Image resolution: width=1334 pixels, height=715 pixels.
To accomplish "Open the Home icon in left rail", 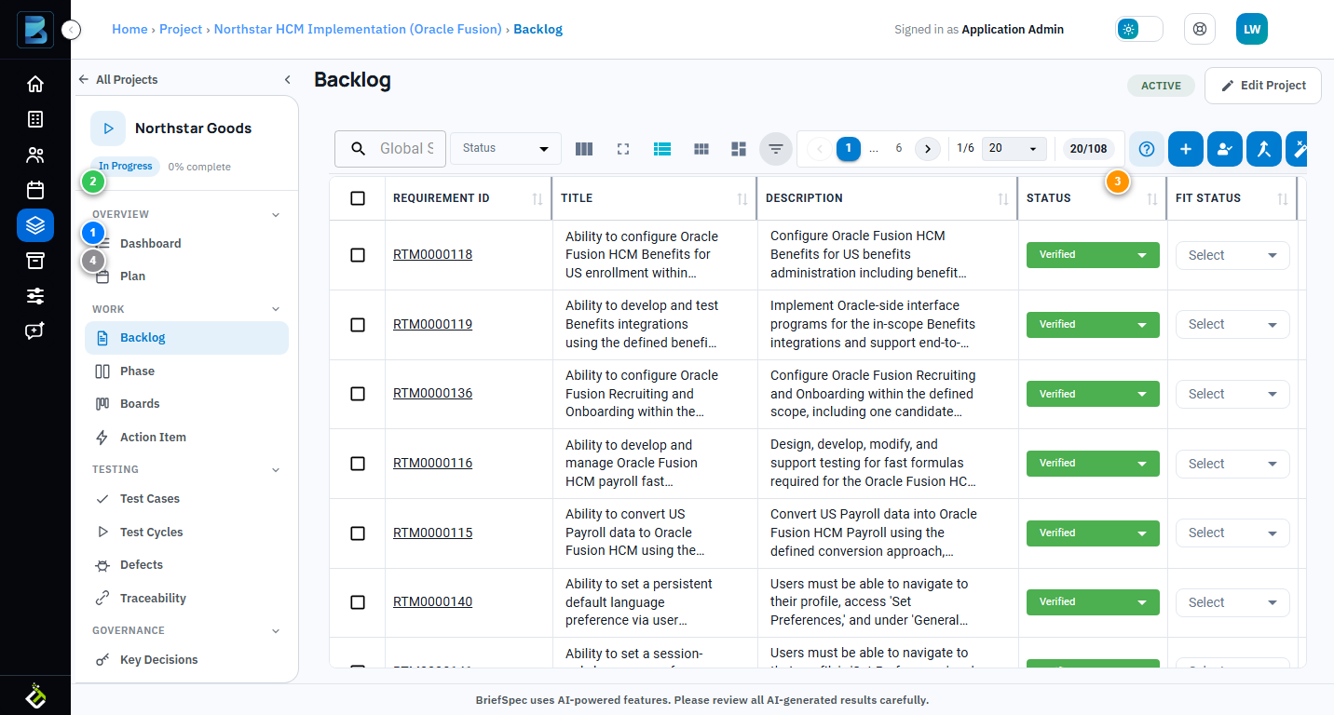I will click(x=35, y=85).
